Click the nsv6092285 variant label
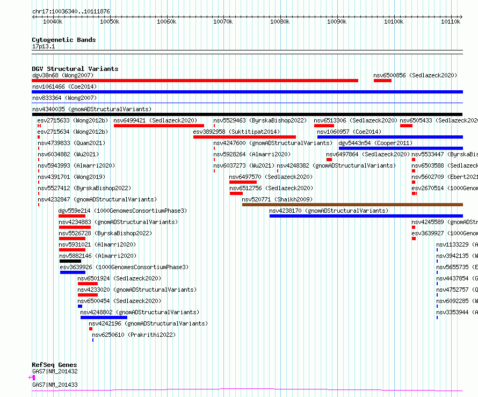The width and height of the screenshot is (478, 397). point(457,301)
